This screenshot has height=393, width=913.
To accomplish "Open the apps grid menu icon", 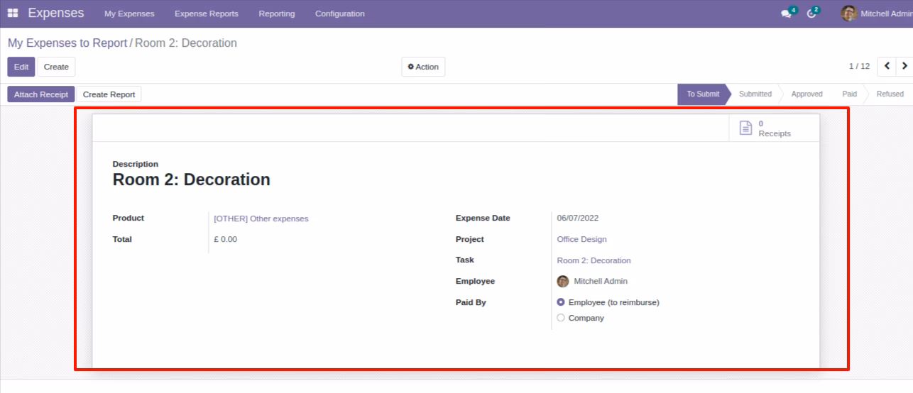I will pyautogui.click(x=13, y=13).
